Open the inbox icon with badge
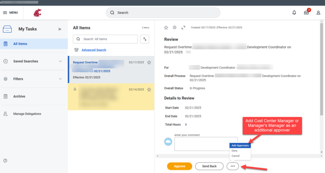325x173 pixels. point(306,13)
